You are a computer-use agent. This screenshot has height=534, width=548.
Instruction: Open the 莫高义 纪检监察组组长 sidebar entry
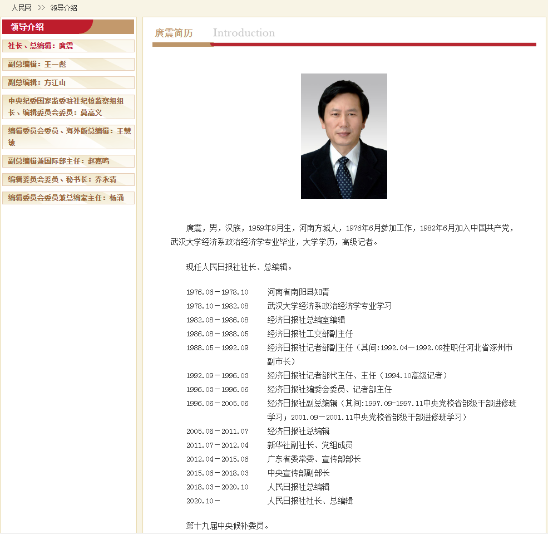click(x=68, y=107)
